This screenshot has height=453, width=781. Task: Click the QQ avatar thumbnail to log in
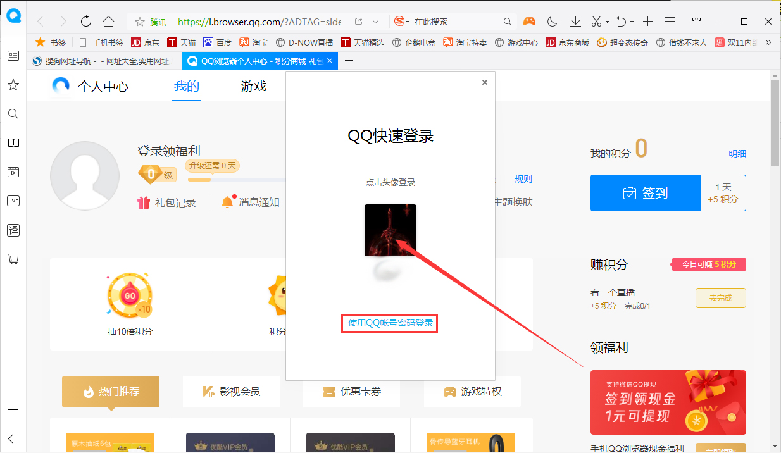point(390,230)
